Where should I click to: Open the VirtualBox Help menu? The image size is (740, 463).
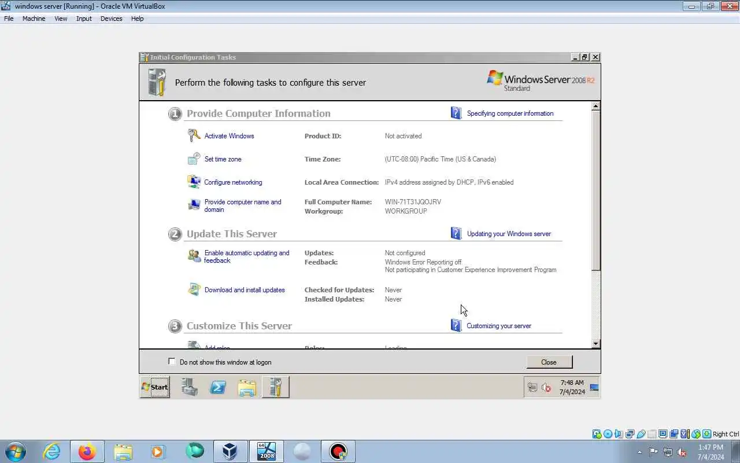click(137, 19)
